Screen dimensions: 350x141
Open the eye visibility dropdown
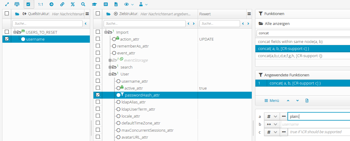click(x=128, y=5)
